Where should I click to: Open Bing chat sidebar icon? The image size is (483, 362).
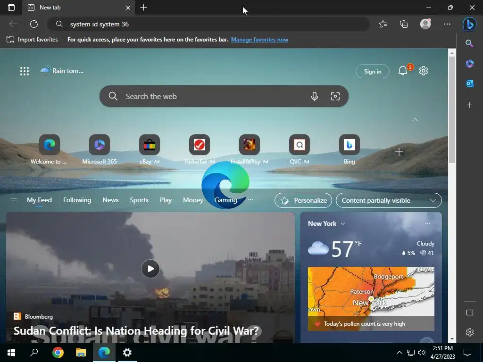[x=469, y=24]
